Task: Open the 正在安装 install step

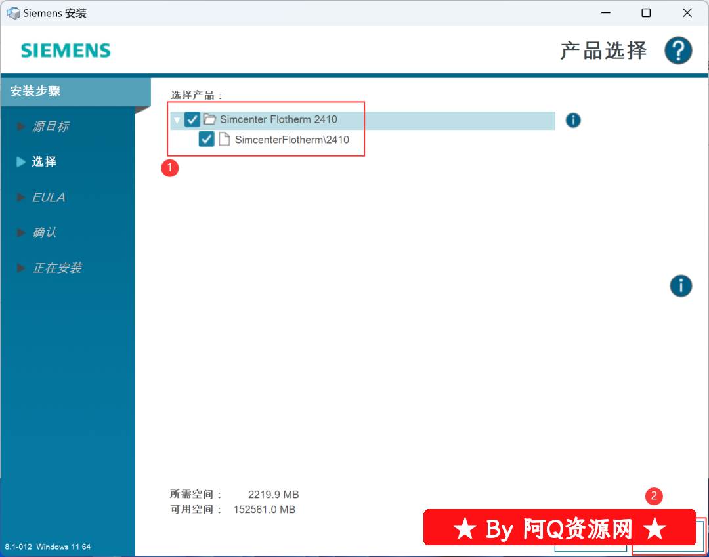Action: pos(57,268)
